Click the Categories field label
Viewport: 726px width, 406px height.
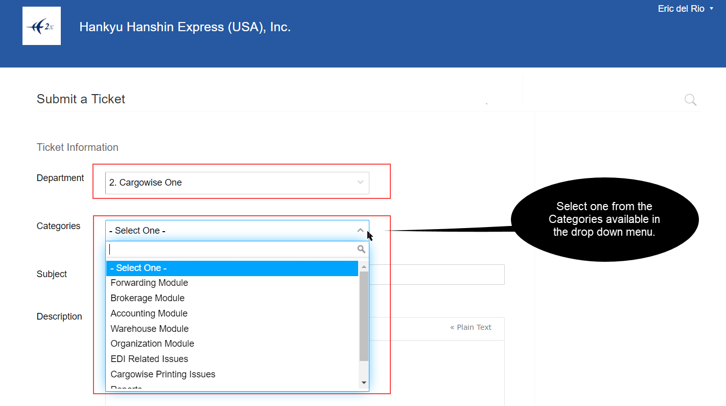(58, 226)
